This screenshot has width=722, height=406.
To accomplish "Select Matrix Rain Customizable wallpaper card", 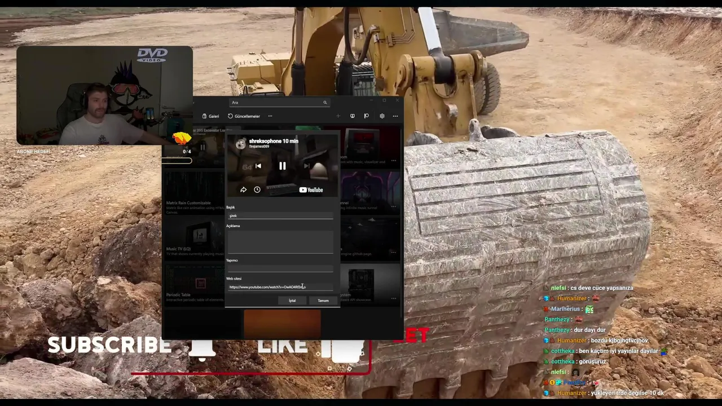I will pos(195,192).
